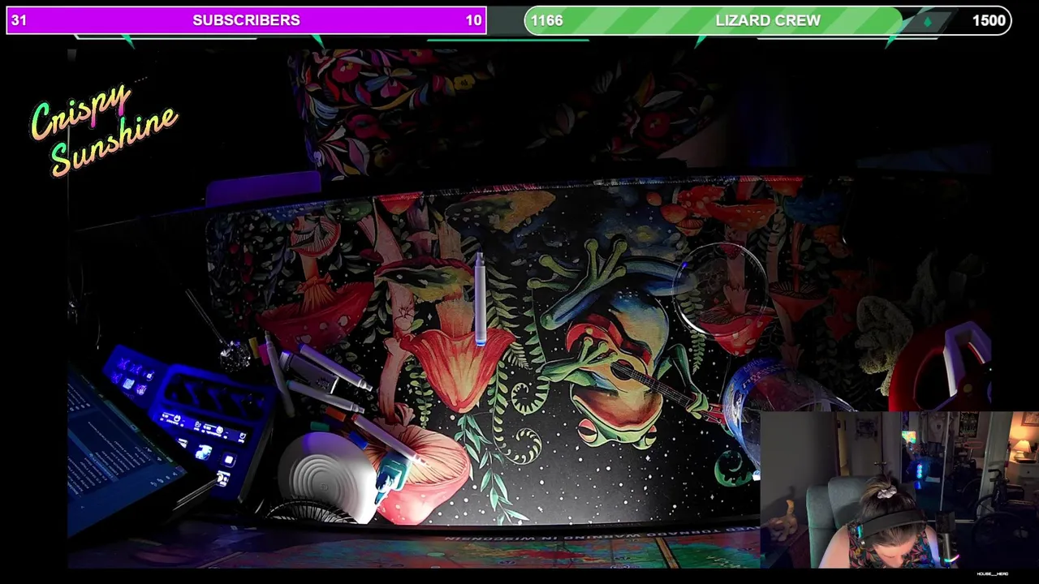Click the subscriber count "31"
Image resolution: width=1039 pixels, height=584 pixels.
point(19,20)
